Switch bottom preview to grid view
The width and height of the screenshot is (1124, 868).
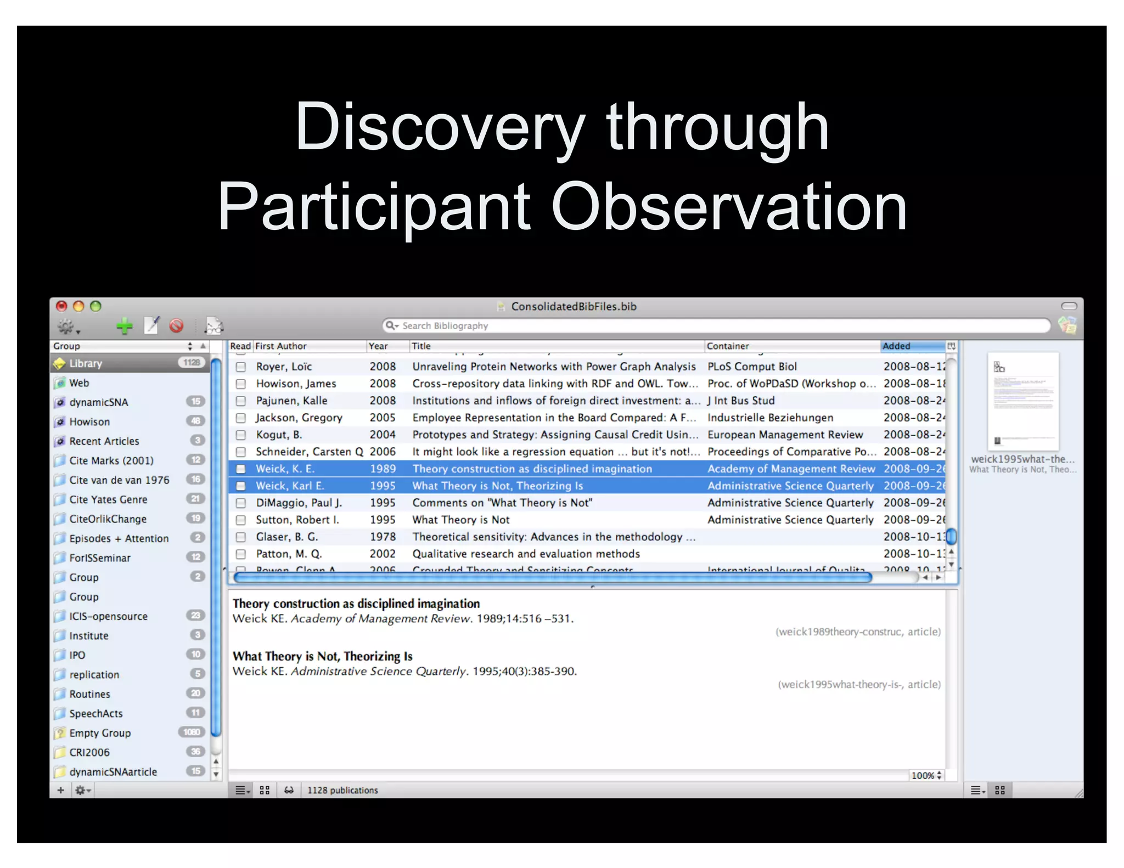tap(265, 790)
